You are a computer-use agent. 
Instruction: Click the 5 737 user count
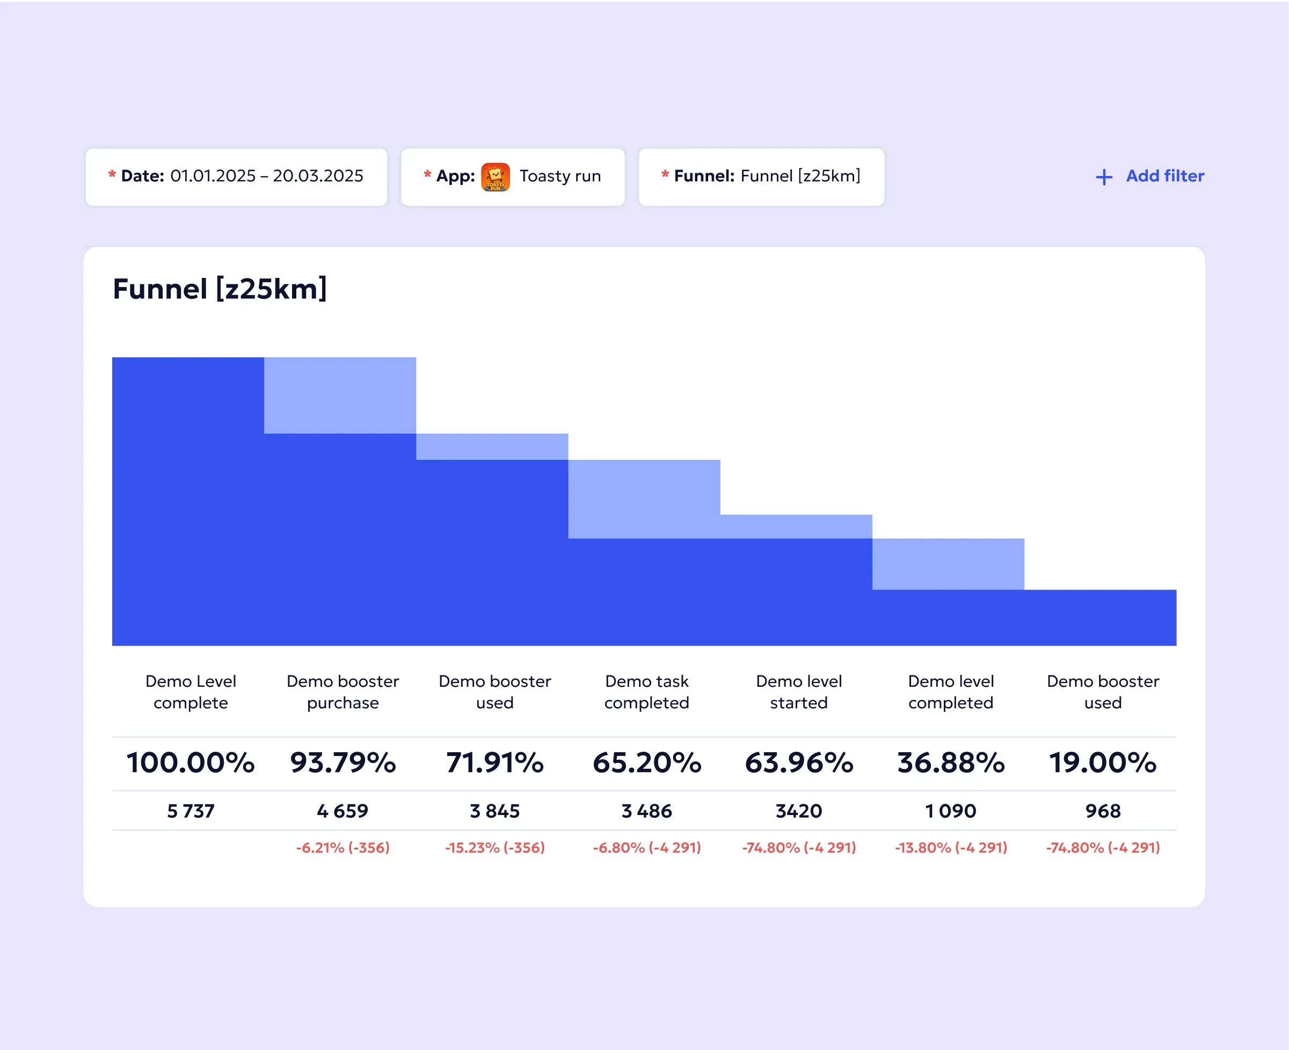pos(191,811)
